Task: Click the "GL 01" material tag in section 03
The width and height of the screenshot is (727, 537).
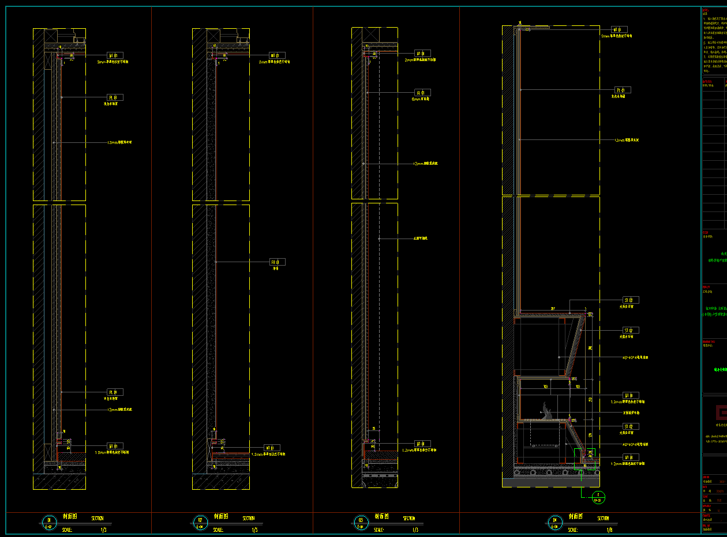Action: 423,92
